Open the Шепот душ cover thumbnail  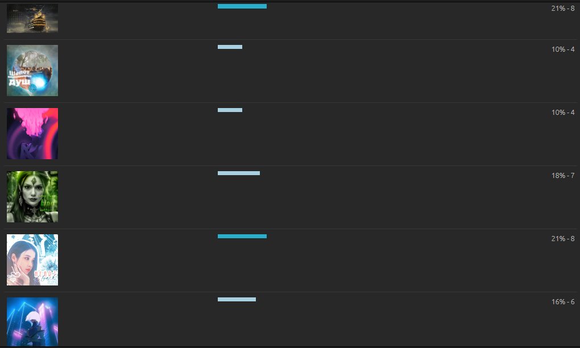coord(32,71)
